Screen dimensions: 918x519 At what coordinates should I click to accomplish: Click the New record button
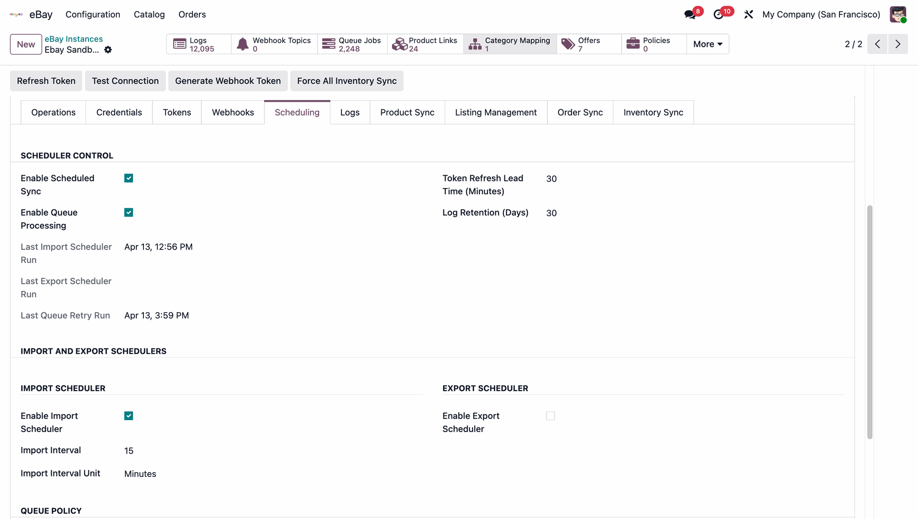(x=26, y=44)
